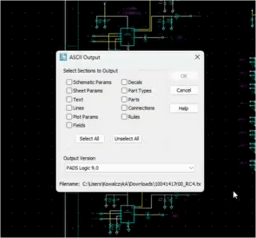This screenshot has height=238, width=256.
Task: Check the Fields checkbox
Action: (x=69, y=125)
